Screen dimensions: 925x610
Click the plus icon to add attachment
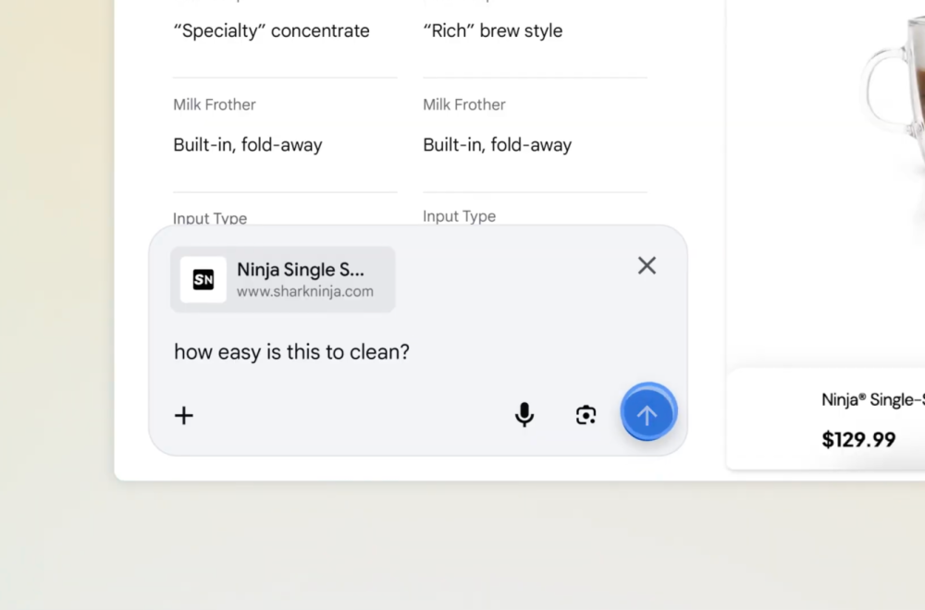184,415
